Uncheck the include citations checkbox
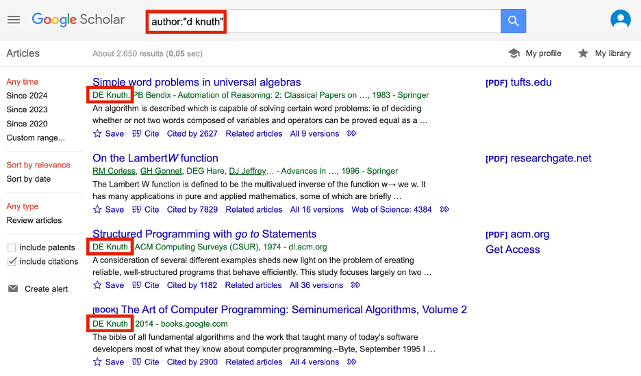This screenshot has width=641, height=376. [x=12, y=261]
